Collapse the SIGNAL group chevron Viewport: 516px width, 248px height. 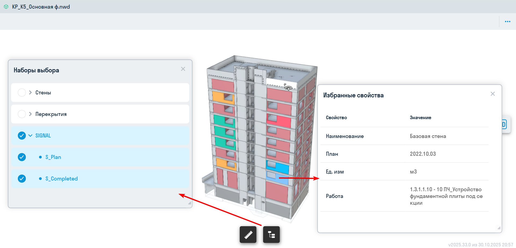coord(30,136)
